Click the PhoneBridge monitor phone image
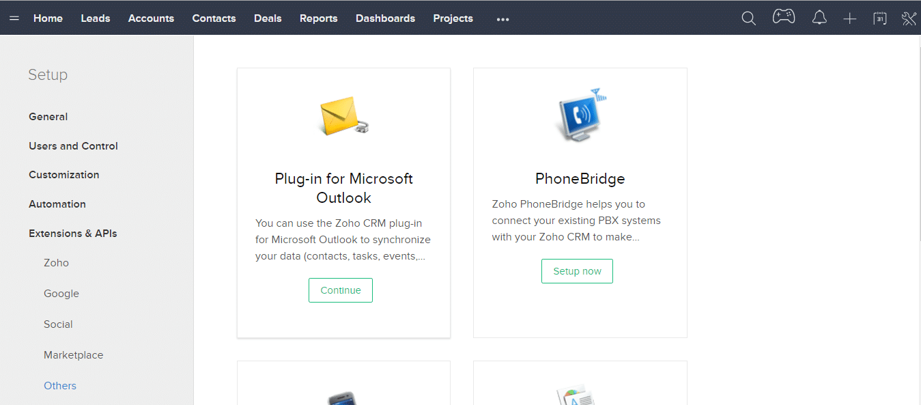This screenshot has height=405, width=921. pos(580,115)
